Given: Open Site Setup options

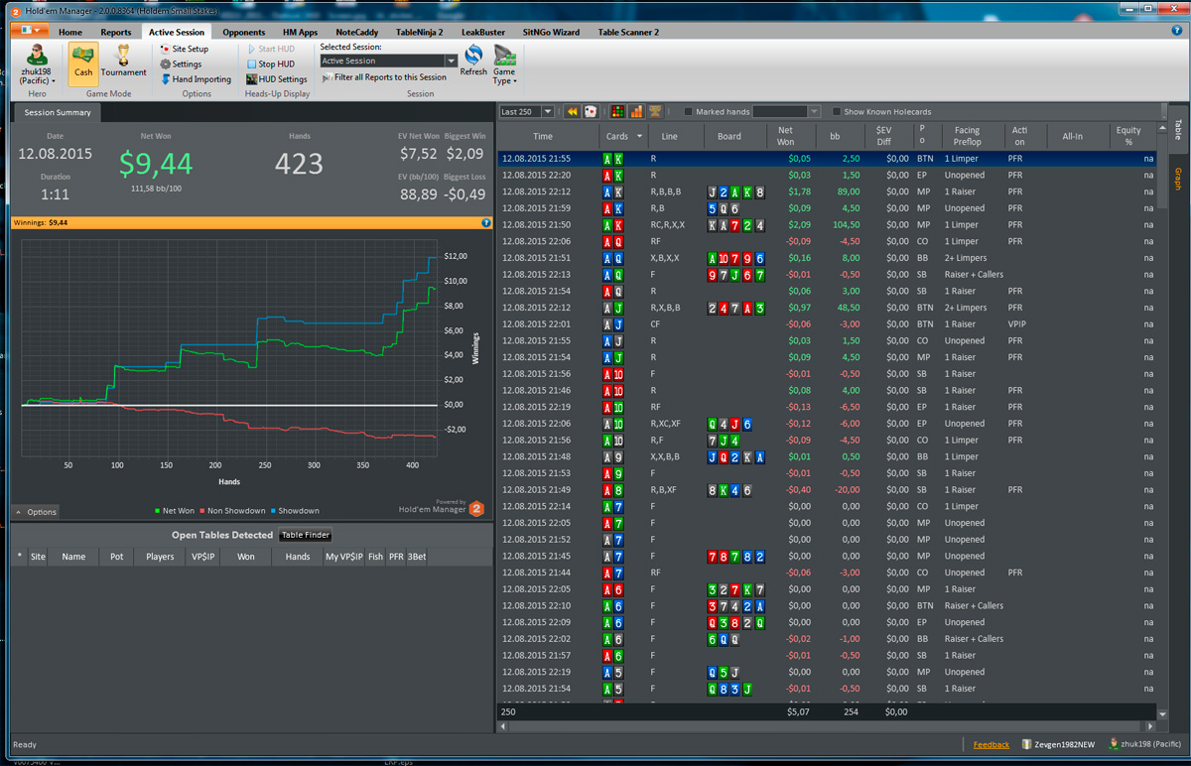Looking at the screenshot, I should pyautogui.click(x=184, y=49).
